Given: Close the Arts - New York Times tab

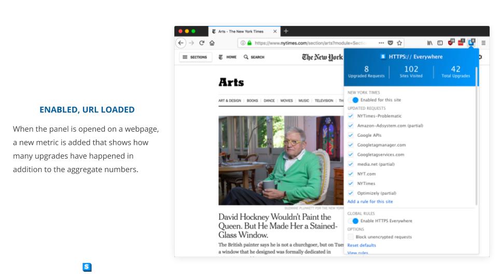Looking at the screenshot, I should 275,31.
